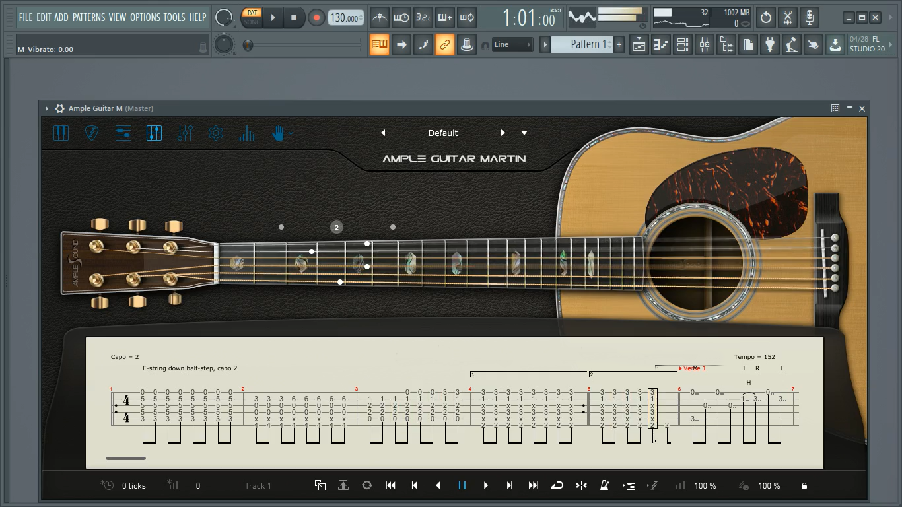Click the circular undo history icon

(x=766, y=17)
